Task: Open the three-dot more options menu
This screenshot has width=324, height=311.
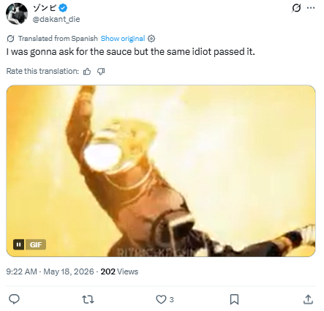Action: [x=311, y=8]
